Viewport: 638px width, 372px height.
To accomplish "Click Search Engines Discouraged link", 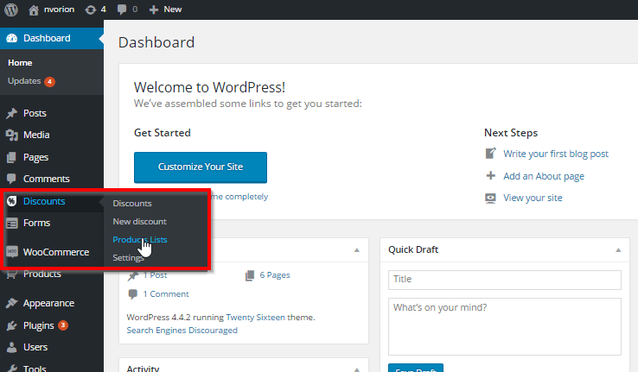I will tap(182, 331).
